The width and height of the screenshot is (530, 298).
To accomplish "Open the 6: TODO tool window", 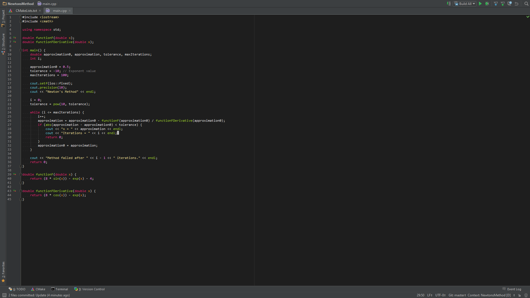I will [x=17, y=289].
